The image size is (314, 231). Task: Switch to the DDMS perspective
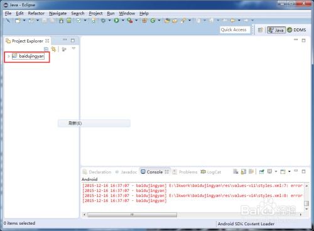click(297, 30)
